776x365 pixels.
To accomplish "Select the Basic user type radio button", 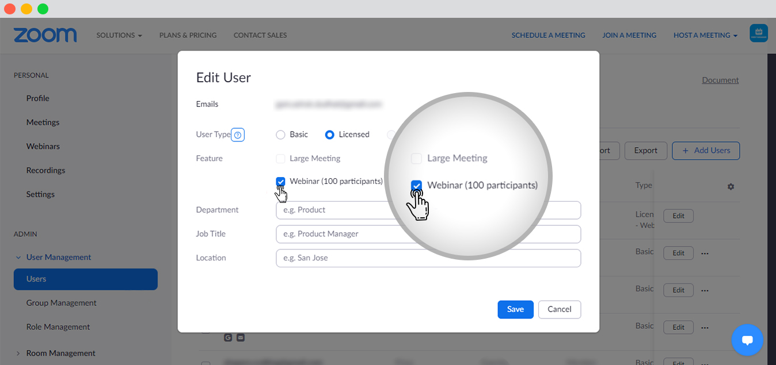I will click(281, 135).
